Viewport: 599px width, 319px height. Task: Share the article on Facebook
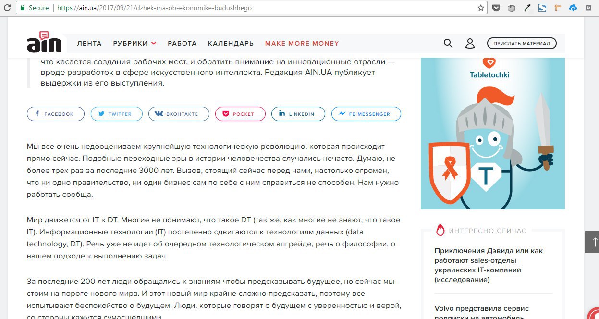56,114
